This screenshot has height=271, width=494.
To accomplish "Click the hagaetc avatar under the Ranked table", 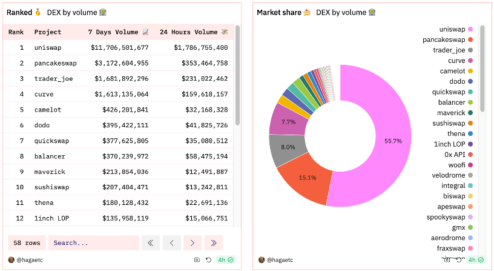I will coord(12,259).
